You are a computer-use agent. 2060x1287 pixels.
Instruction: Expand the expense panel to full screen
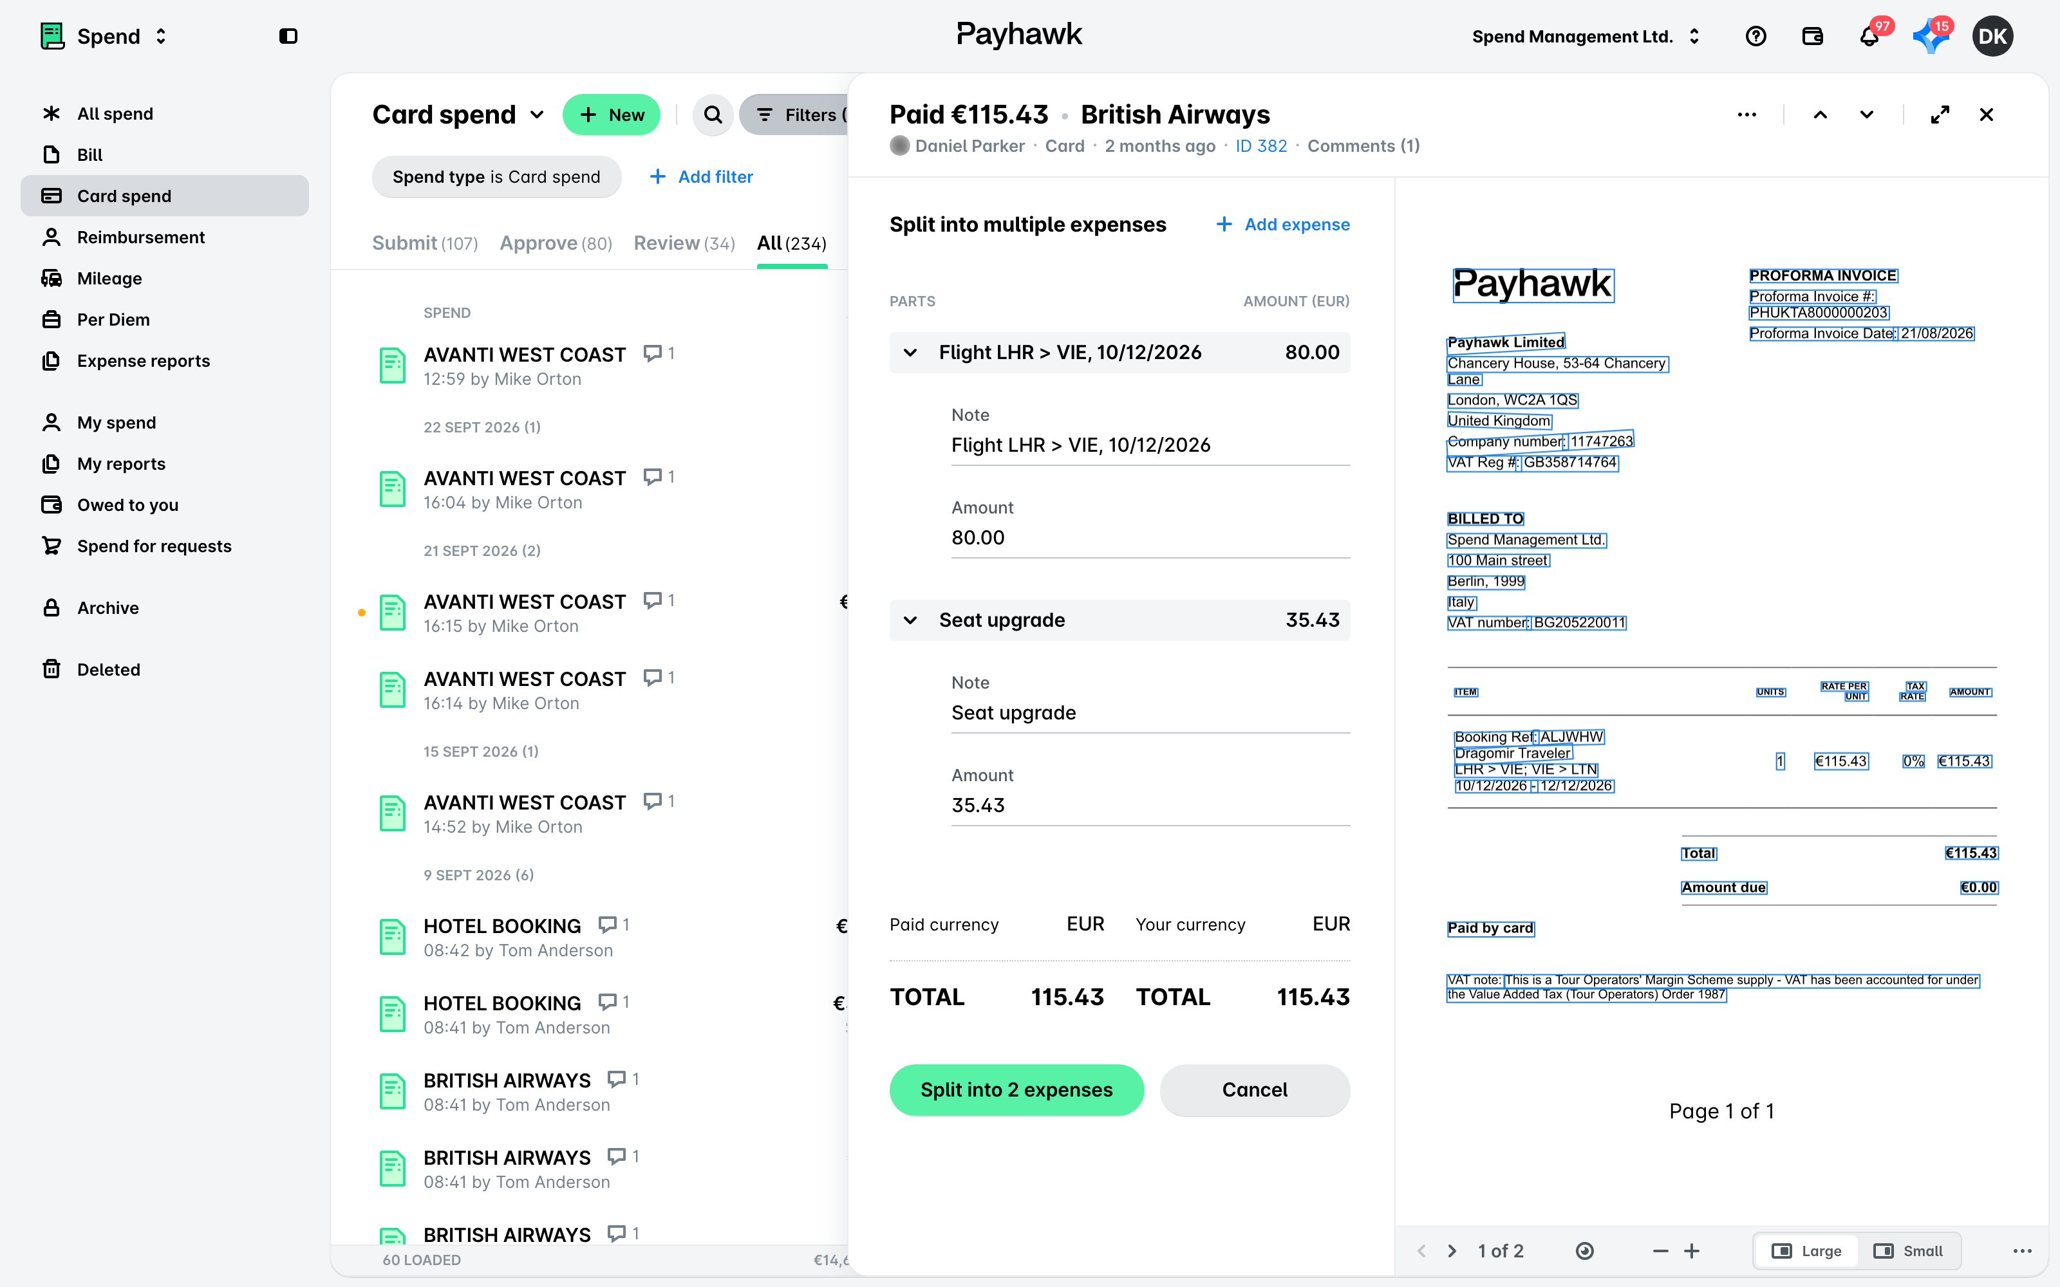[x=1940, y=115]
